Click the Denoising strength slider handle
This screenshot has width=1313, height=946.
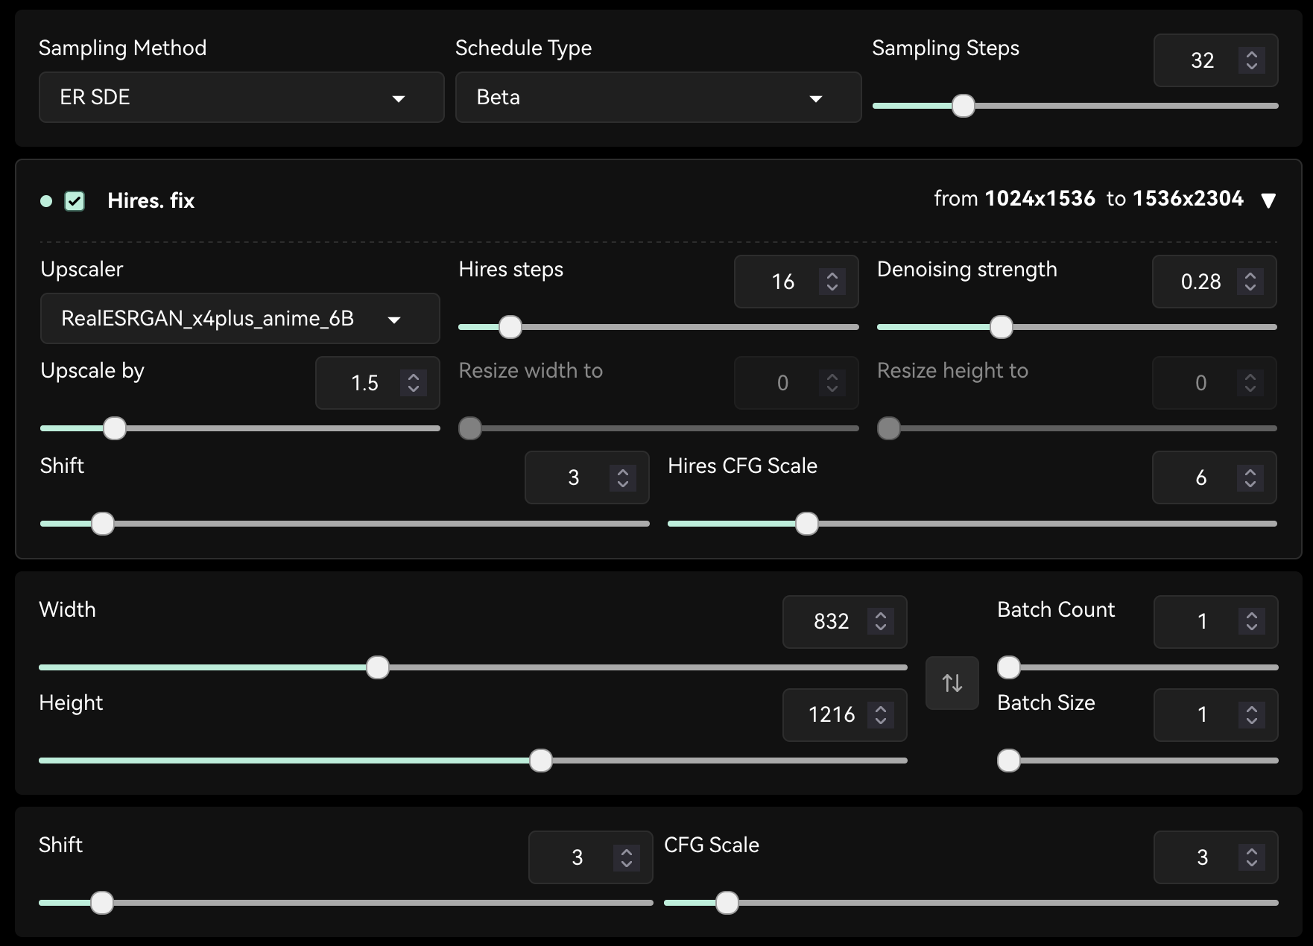coord(1001,327)
